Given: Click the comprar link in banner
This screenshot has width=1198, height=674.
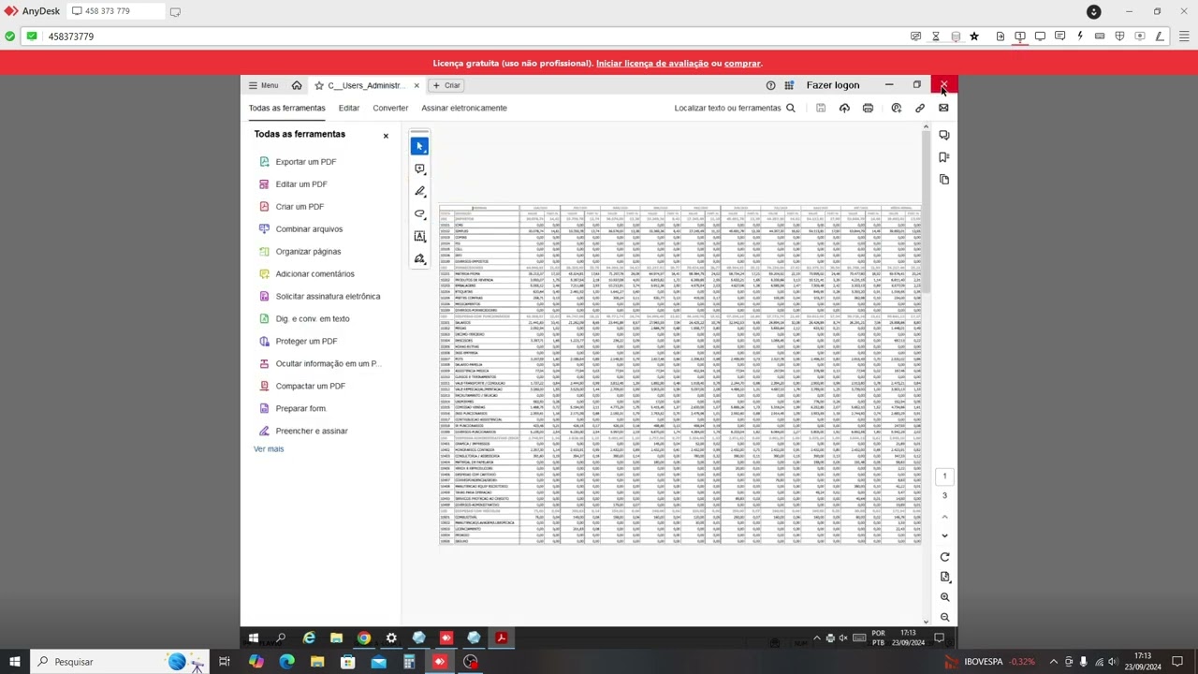Looking at the screenshot, I should [742, 64].
